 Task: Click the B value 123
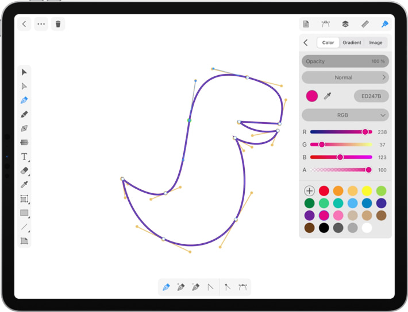tap(382, 157)
